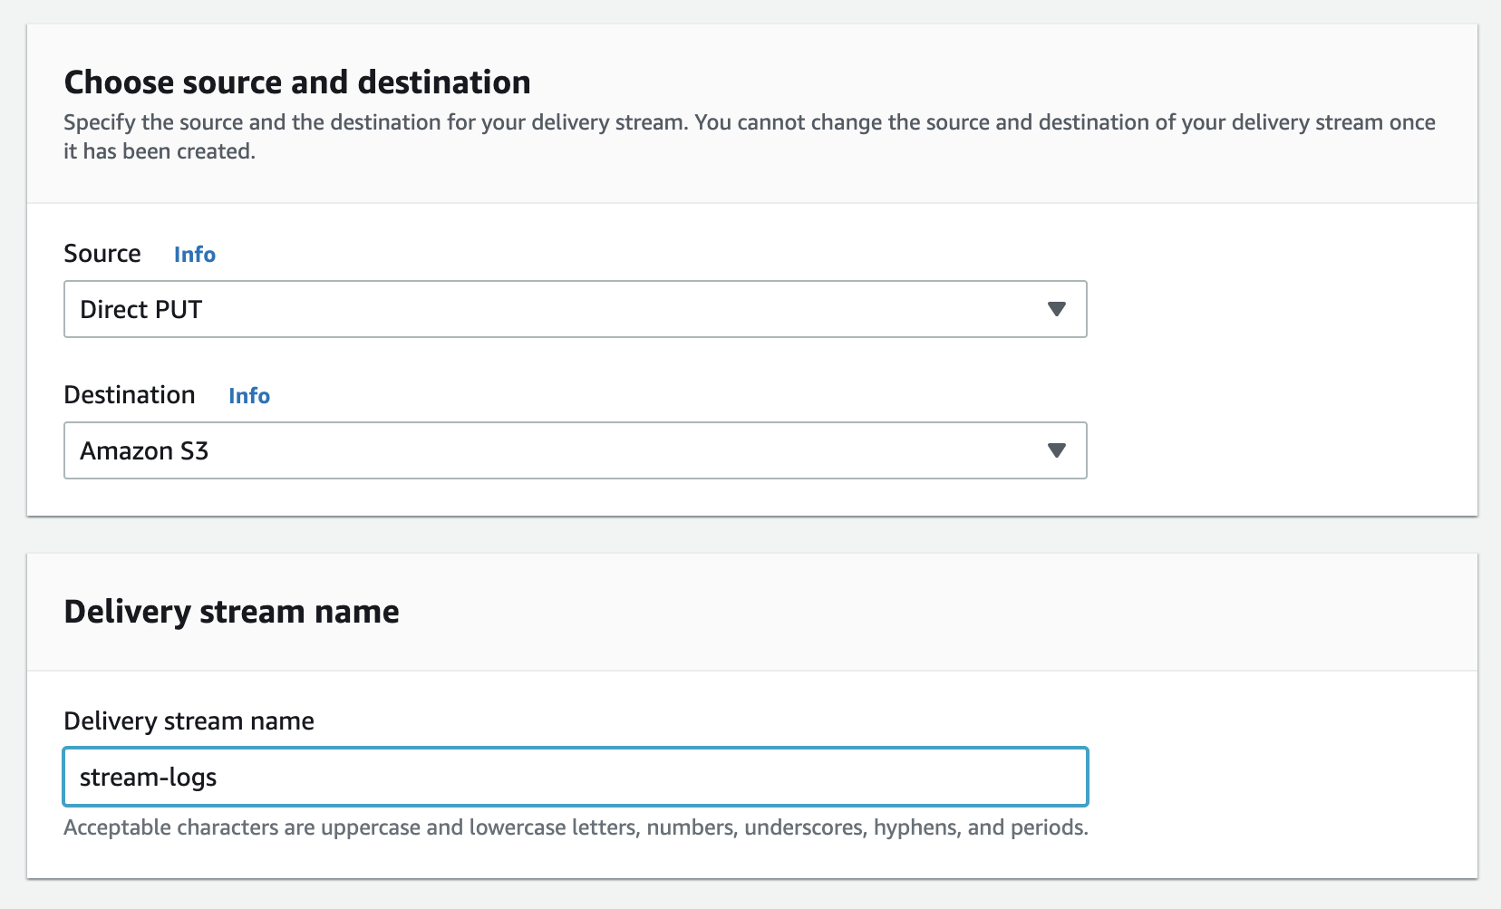Click the 'Source' field label

102,254
